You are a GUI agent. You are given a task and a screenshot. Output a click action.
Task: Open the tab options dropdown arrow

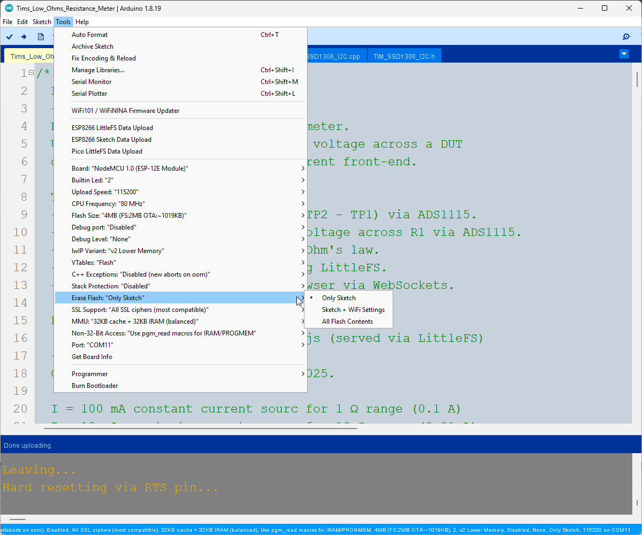tap(624, 54)
